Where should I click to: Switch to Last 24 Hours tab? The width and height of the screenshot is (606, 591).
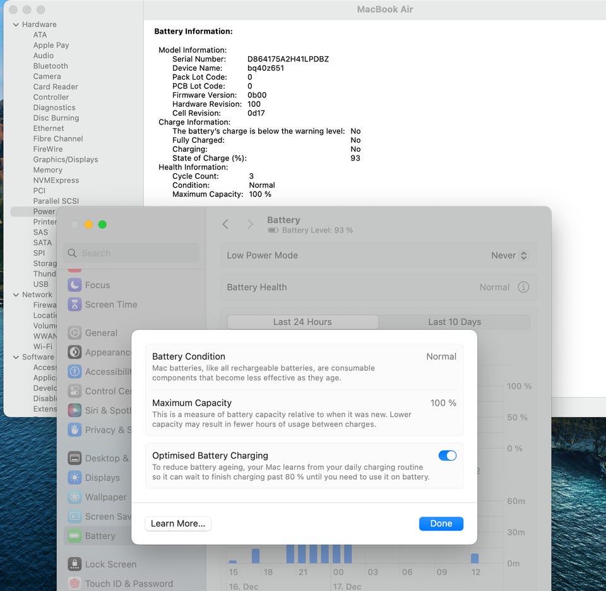pos(302,322)
